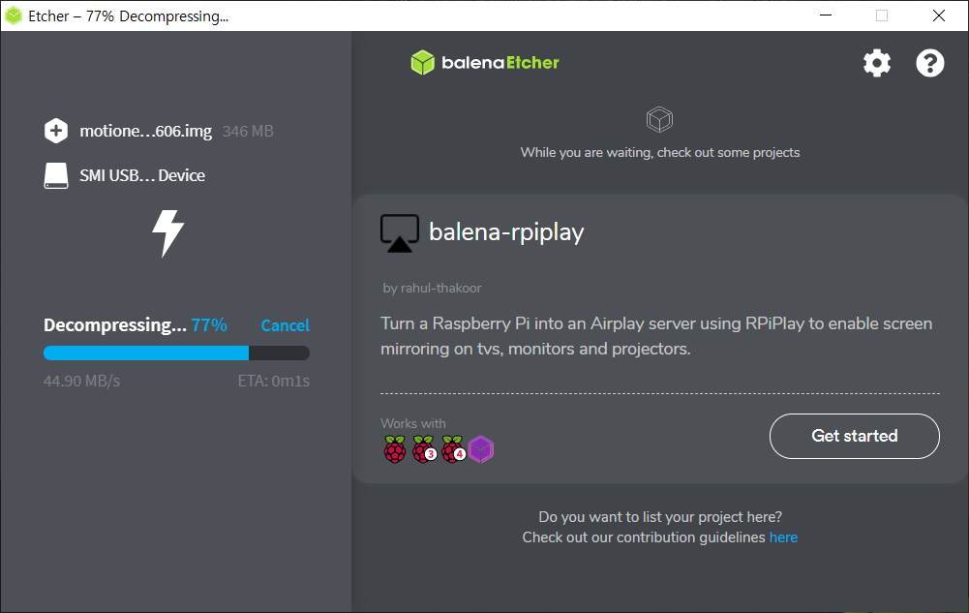Screen dimensions: 969x613
Task: Click the Get started button
Action: point(854,436)
